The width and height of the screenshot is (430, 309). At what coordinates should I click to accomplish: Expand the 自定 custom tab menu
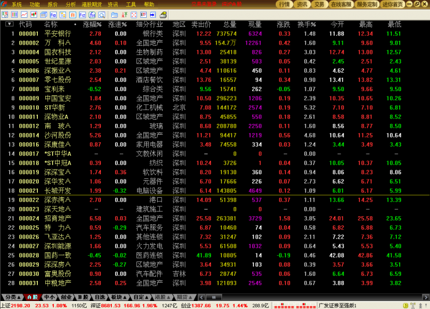pyautogui.click(x=140, y=297)
